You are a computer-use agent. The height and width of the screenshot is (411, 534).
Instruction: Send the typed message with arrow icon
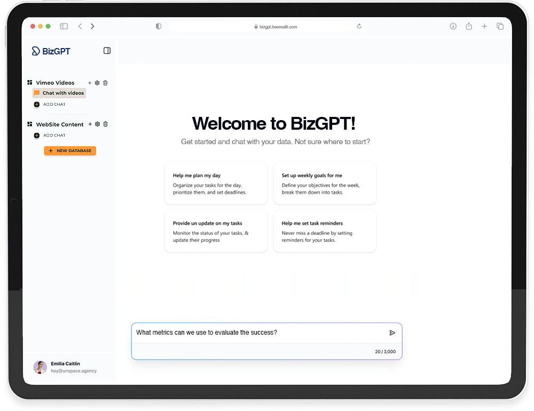392,333
